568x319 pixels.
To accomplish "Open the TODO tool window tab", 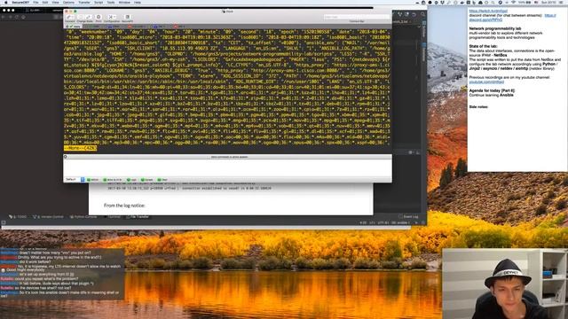I will (18, 216).
